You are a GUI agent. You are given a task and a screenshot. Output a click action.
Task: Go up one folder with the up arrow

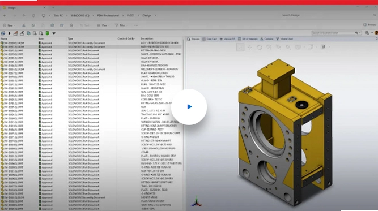[24, 15]
